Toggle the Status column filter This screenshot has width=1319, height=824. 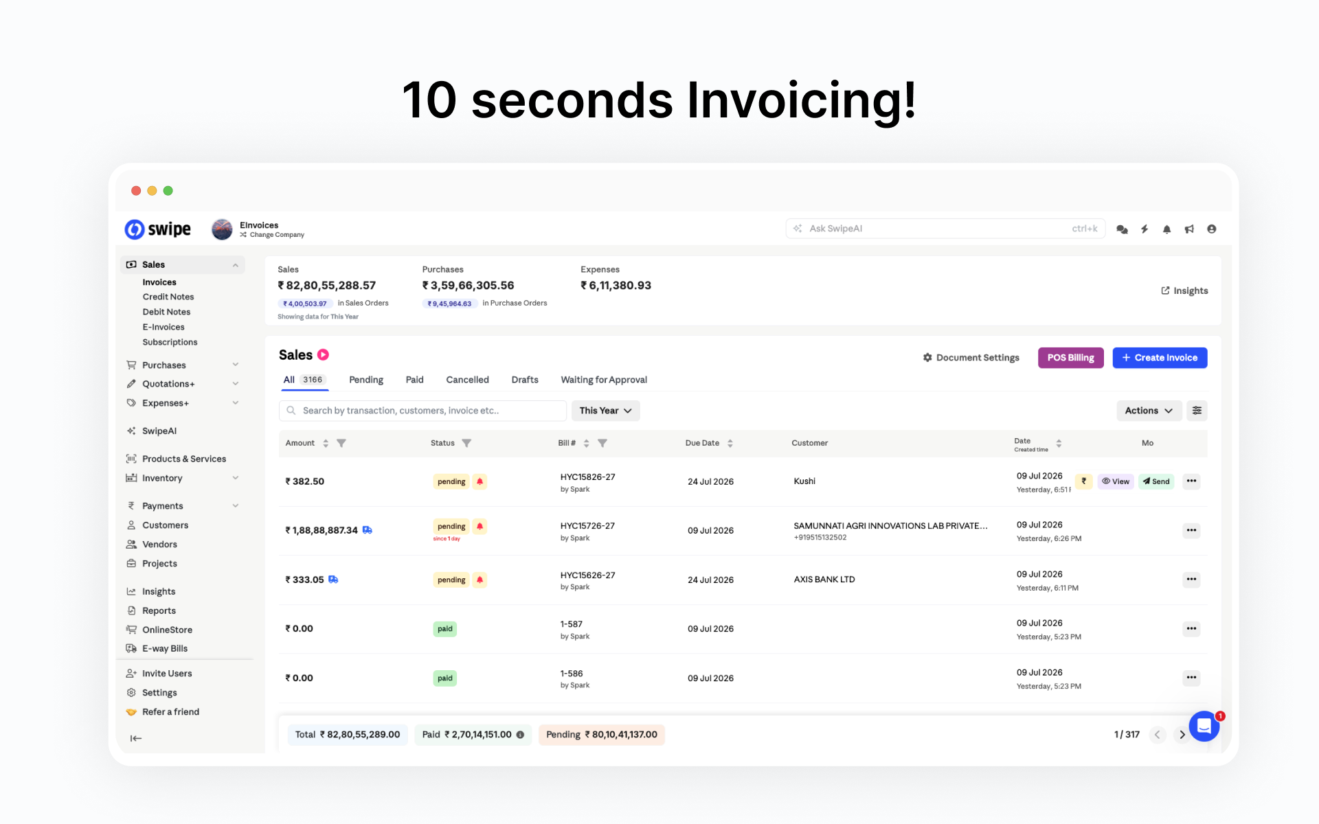pos(466,444)
